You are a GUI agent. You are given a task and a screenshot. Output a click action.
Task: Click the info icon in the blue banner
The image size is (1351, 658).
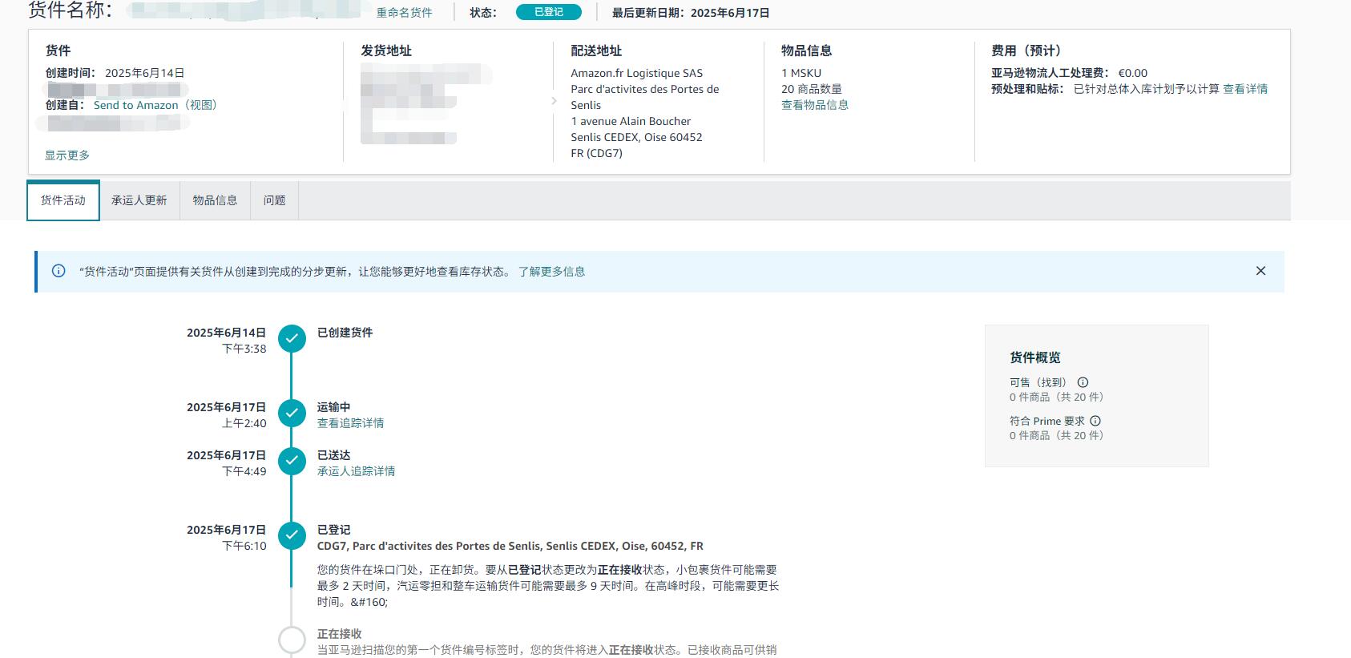[58, 271]
